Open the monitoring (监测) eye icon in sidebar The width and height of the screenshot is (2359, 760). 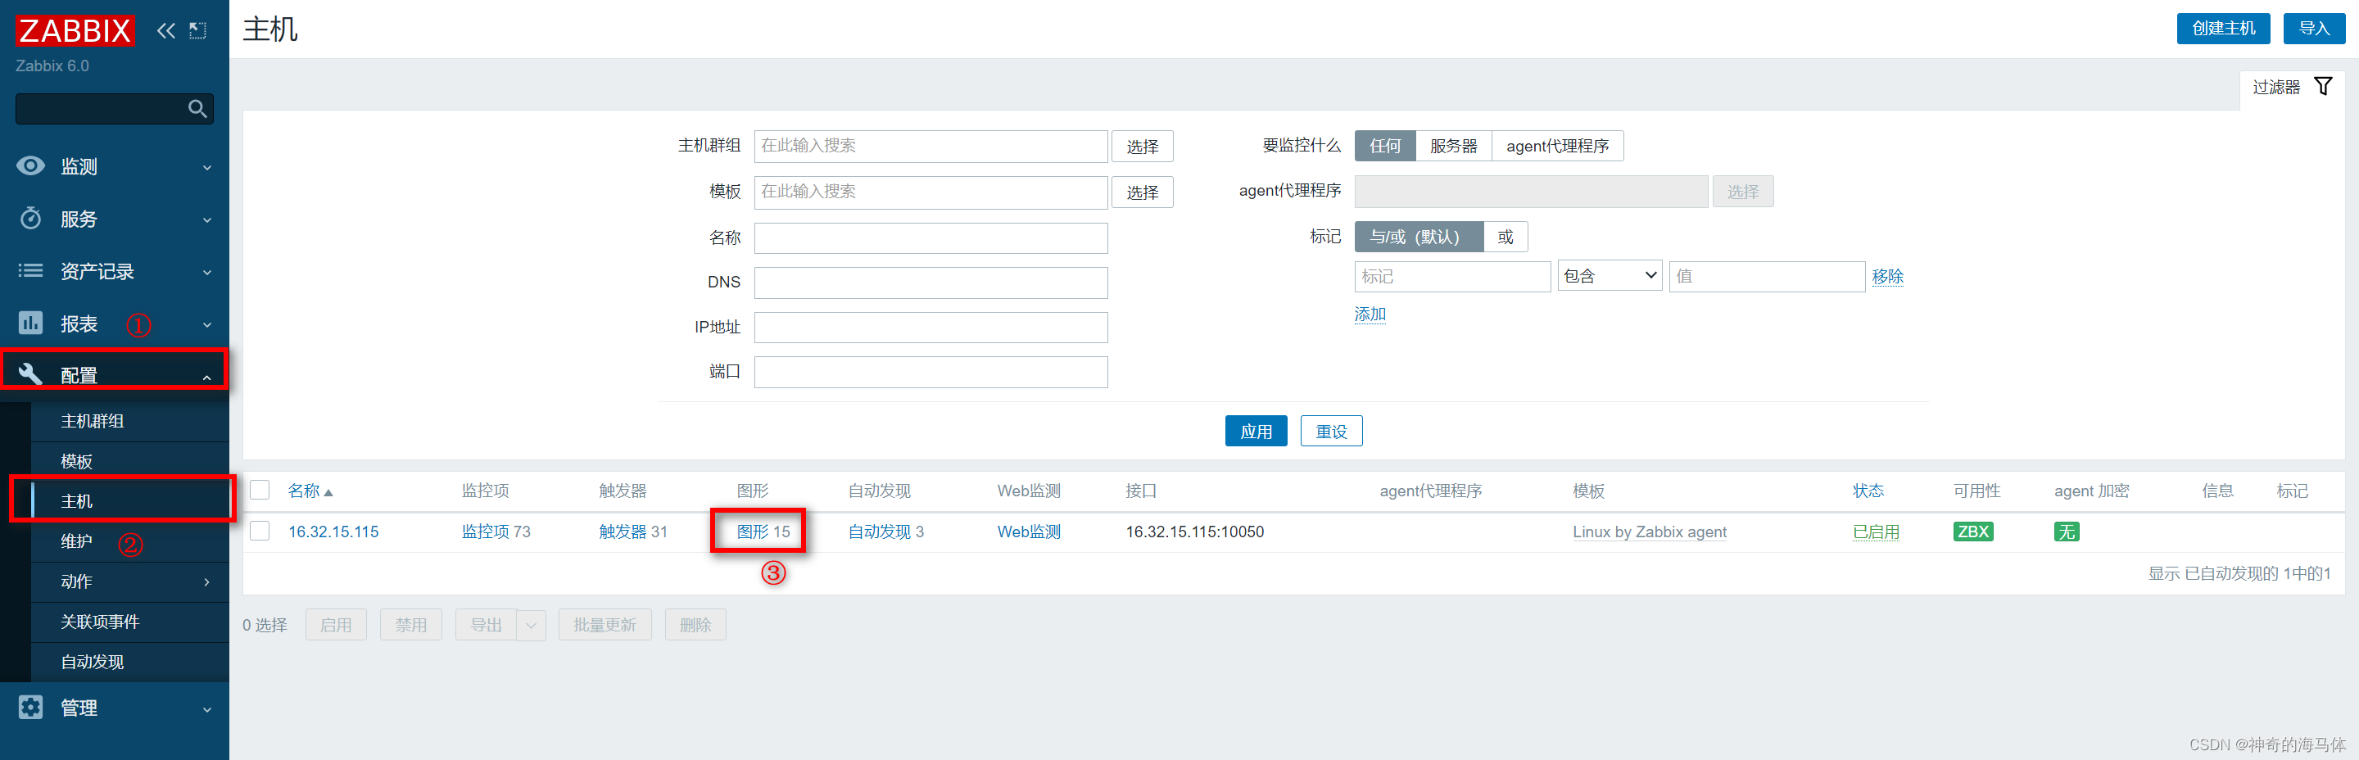30,165
